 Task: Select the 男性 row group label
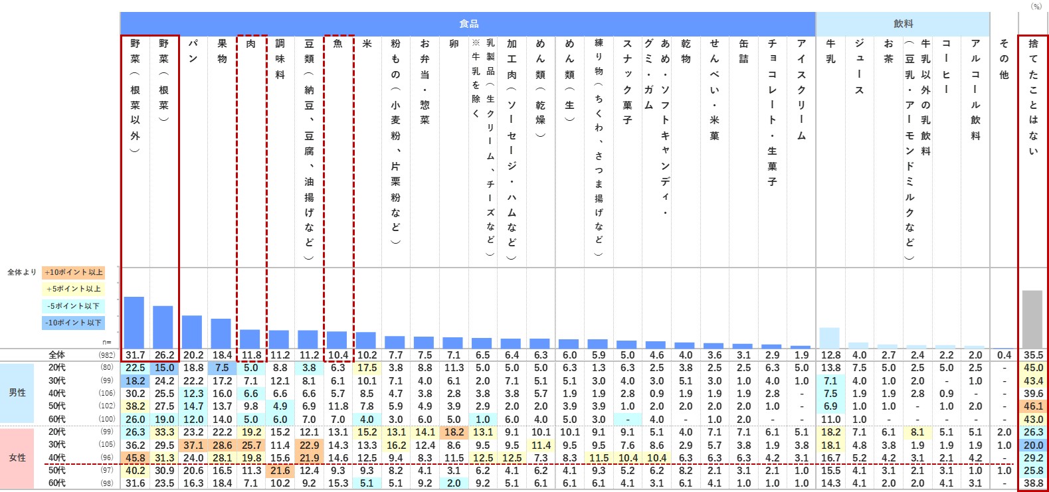pos(17,393)
